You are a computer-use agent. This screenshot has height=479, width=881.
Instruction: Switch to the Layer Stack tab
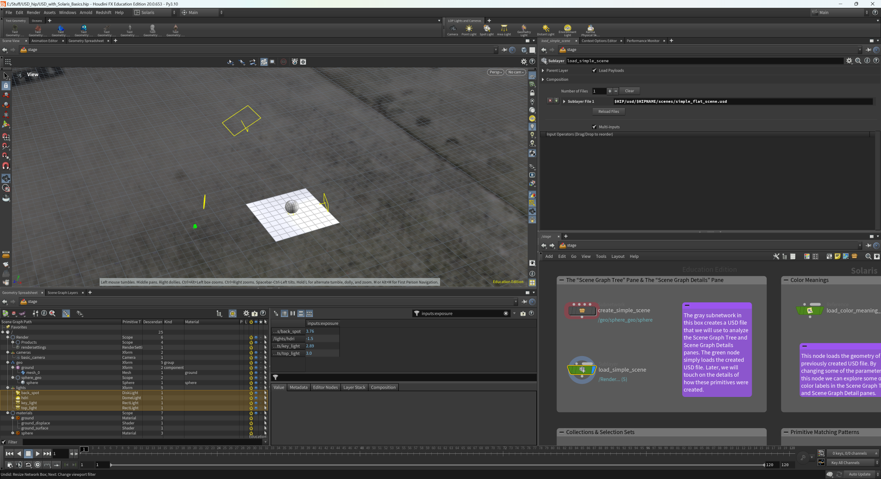click(x=354, y=387)
